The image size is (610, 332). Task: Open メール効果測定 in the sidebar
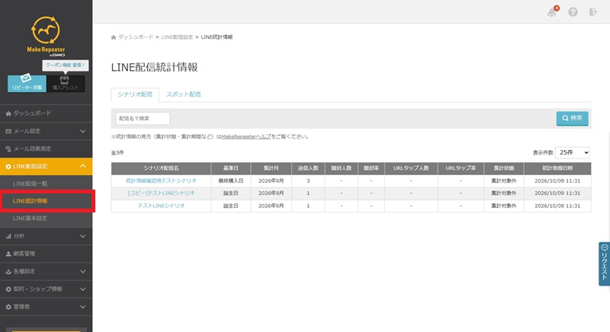46,148
